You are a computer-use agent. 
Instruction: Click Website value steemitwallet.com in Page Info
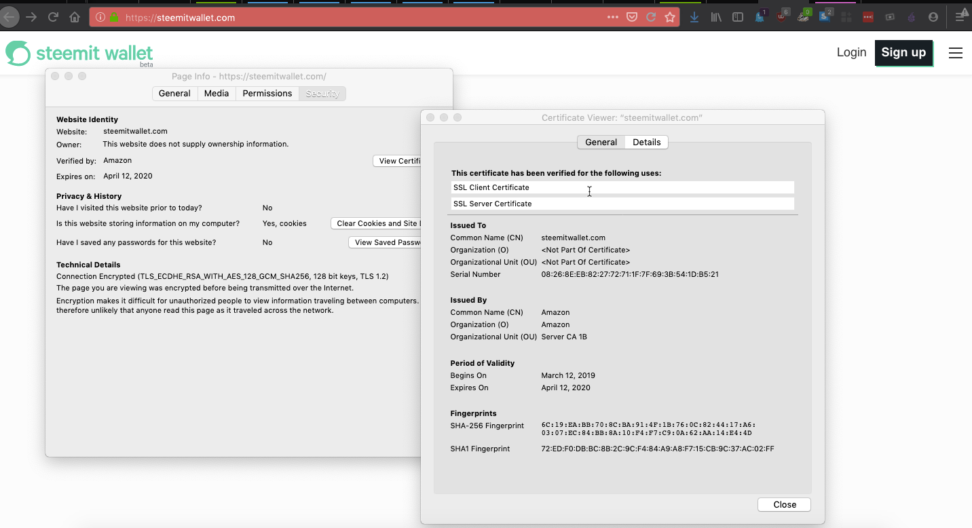(135, 132)
